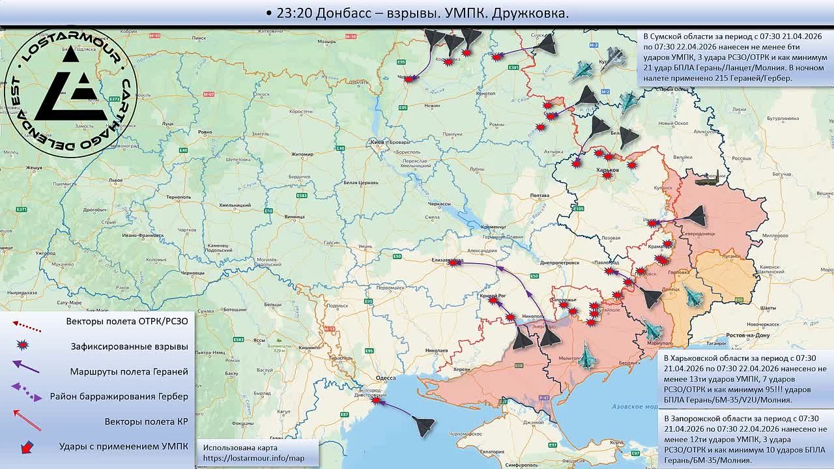The image size is (834, 469).
Task: Click the explosion marker at Elizavetgrad
Action: 450,263
